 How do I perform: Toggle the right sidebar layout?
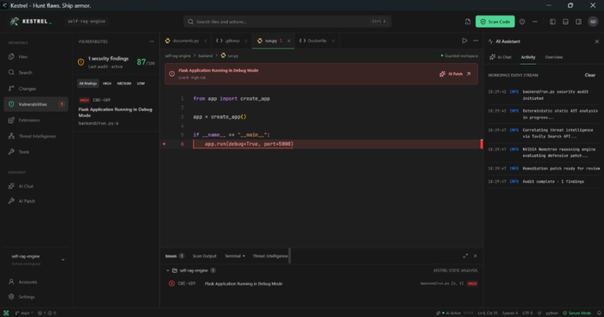tap(579, 22)
